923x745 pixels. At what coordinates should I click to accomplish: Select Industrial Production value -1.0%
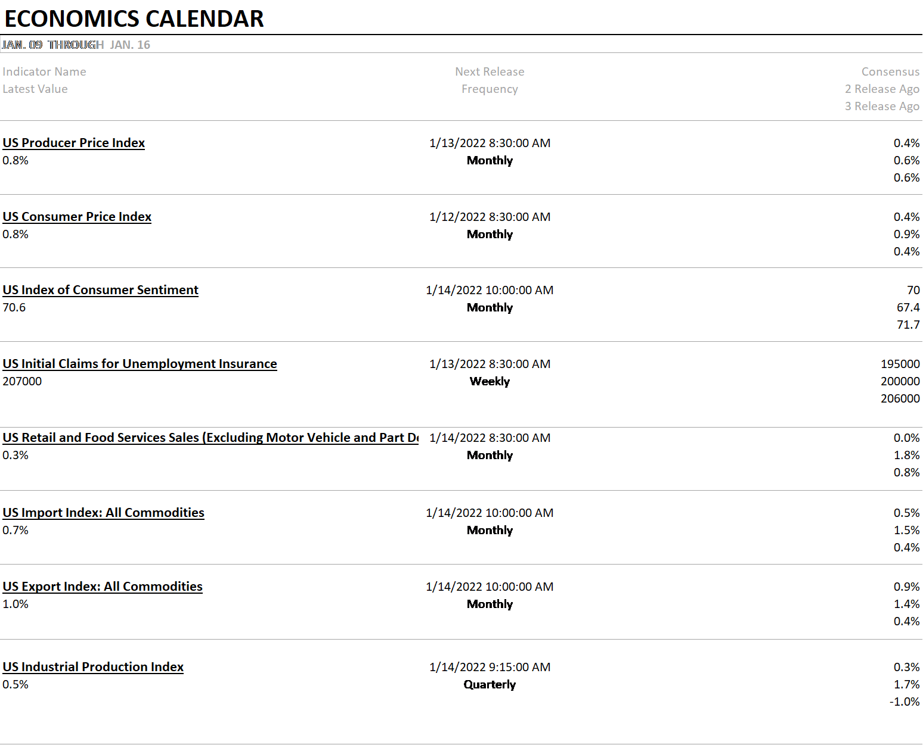click(x=905, y=702)
